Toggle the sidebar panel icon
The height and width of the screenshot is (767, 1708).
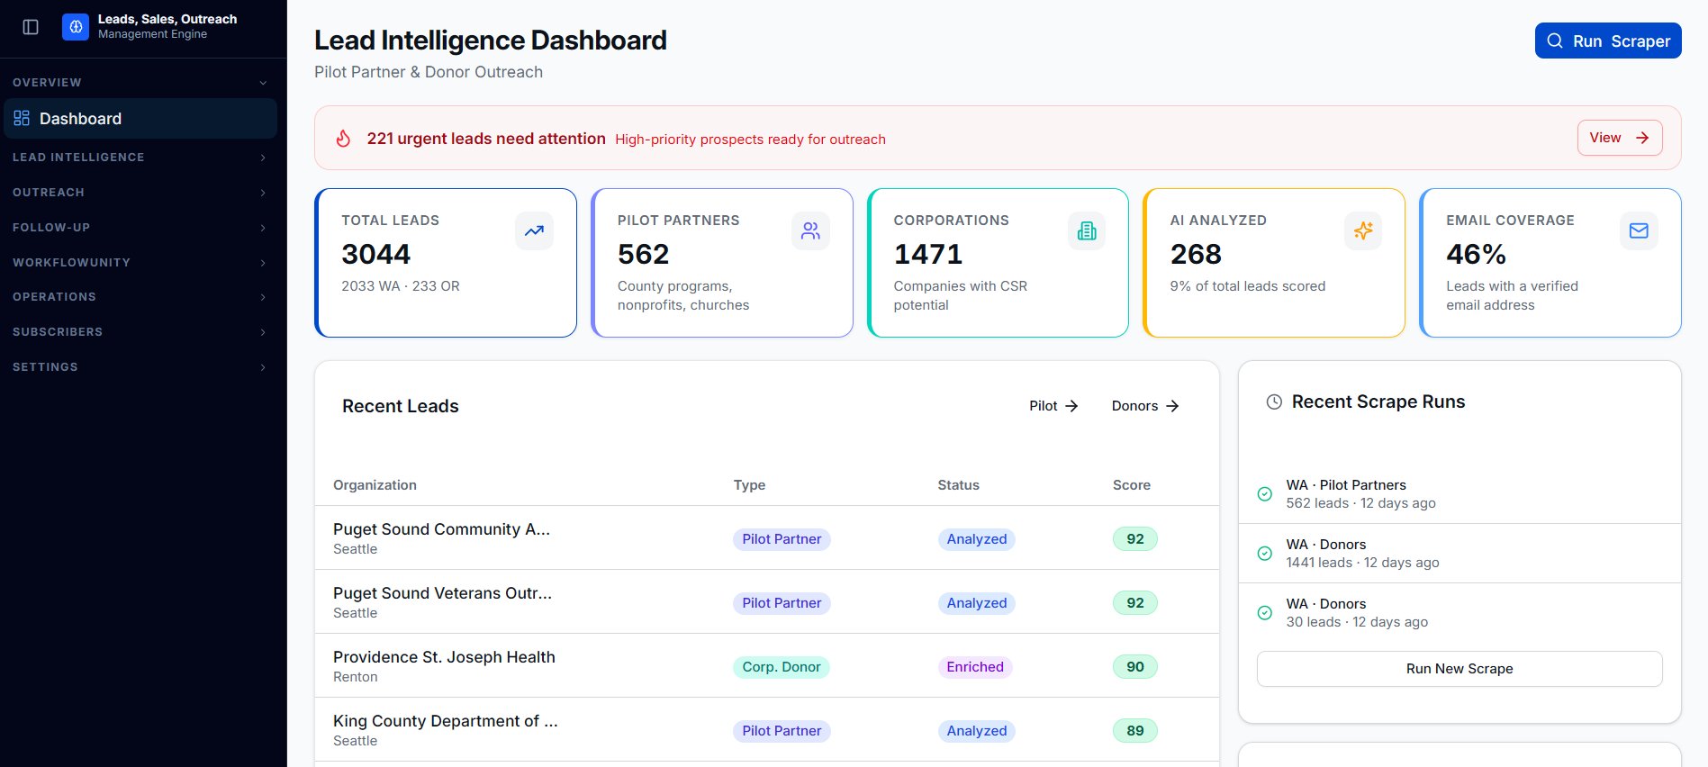point(31,27)
